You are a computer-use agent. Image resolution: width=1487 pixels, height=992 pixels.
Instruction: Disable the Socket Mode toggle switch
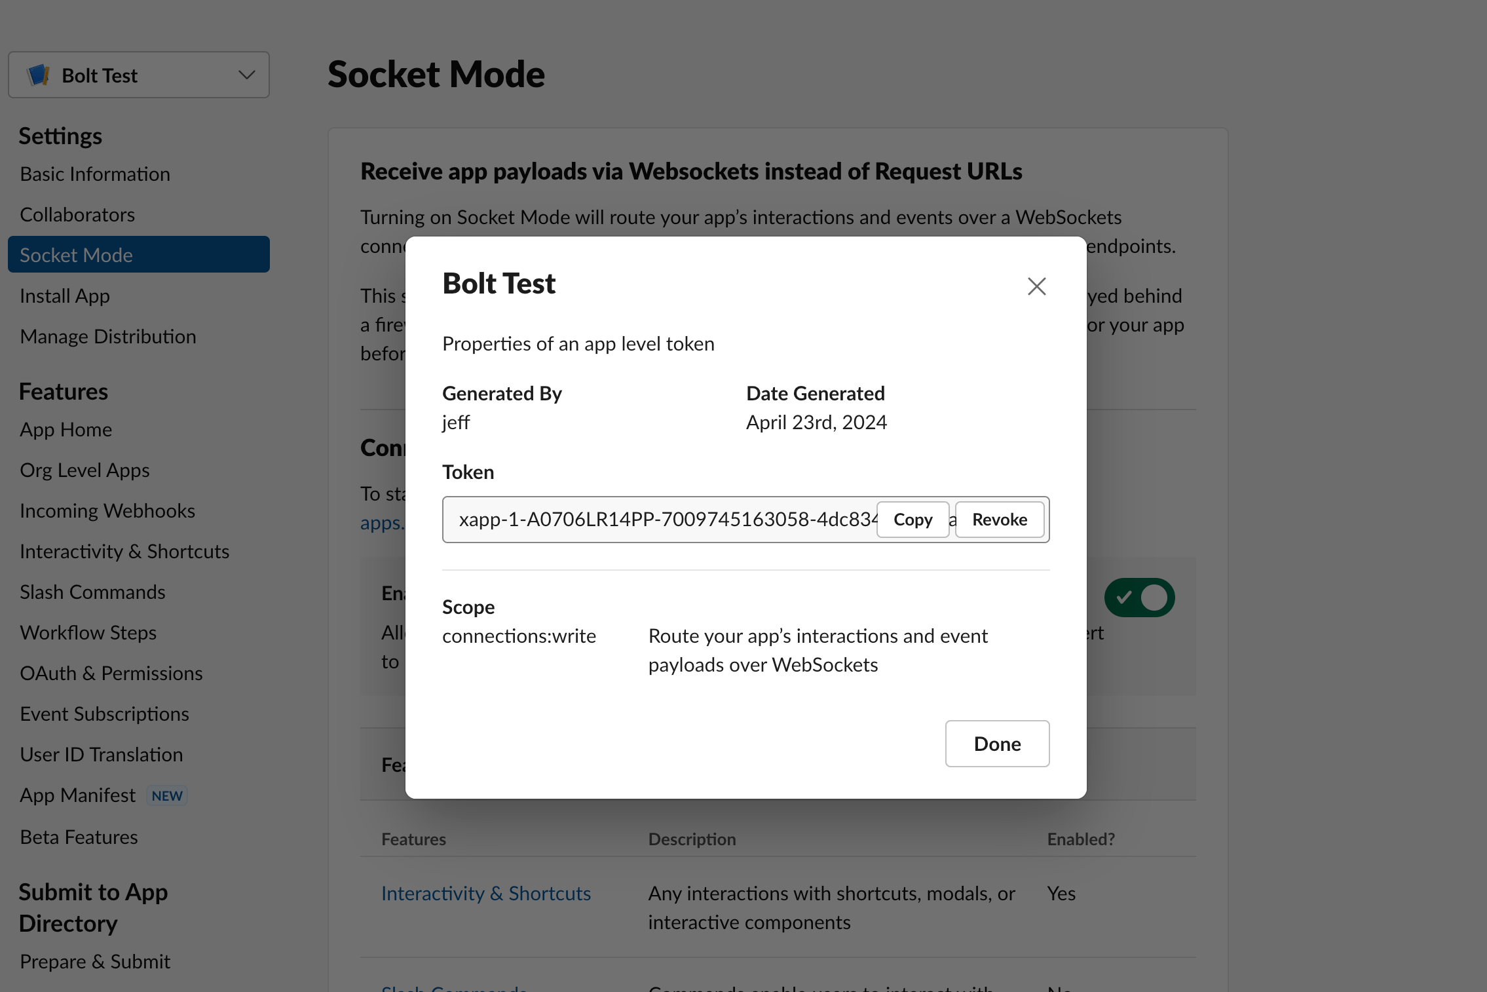[x=1140, y=597]
